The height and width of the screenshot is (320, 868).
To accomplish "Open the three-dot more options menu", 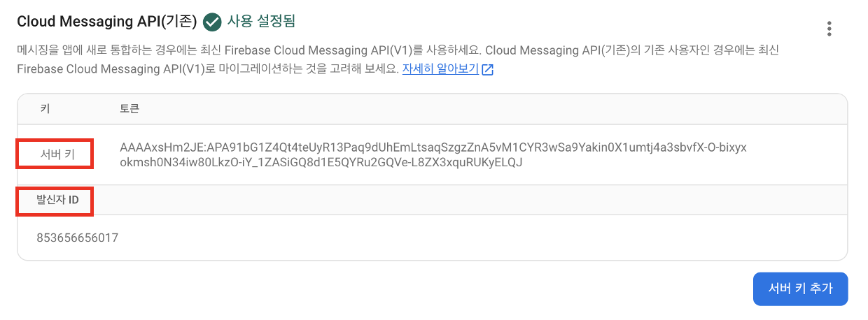I will click(x=829, y=29).
